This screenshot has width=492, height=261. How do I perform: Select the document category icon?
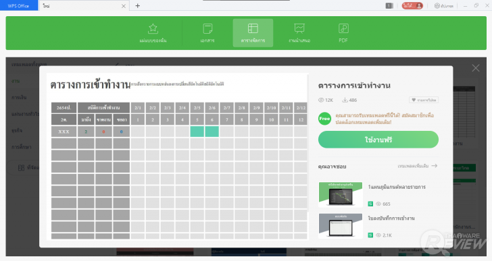[x=207, y=29]
